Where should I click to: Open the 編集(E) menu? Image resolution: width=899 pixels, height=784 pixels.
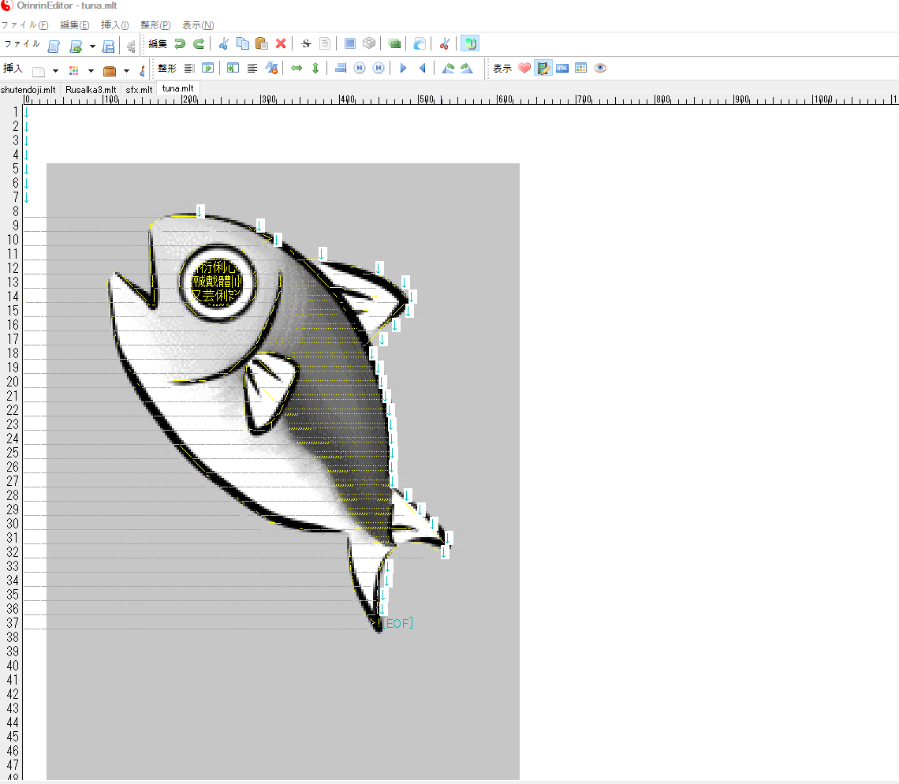[74, 25]
